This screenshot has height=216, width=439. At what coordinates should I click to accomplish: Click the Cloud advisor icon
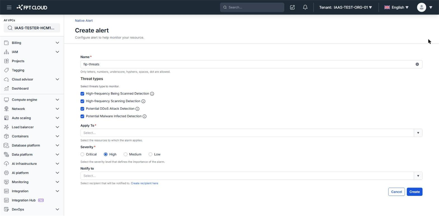coord(6,79)
